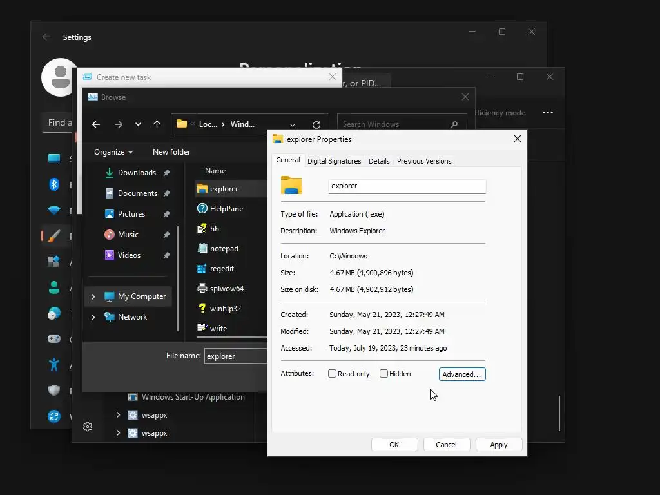Viewport: 660px width, 495px height.
Task: Close the explorer Properties dialog
Action: (x=518, y=139)
